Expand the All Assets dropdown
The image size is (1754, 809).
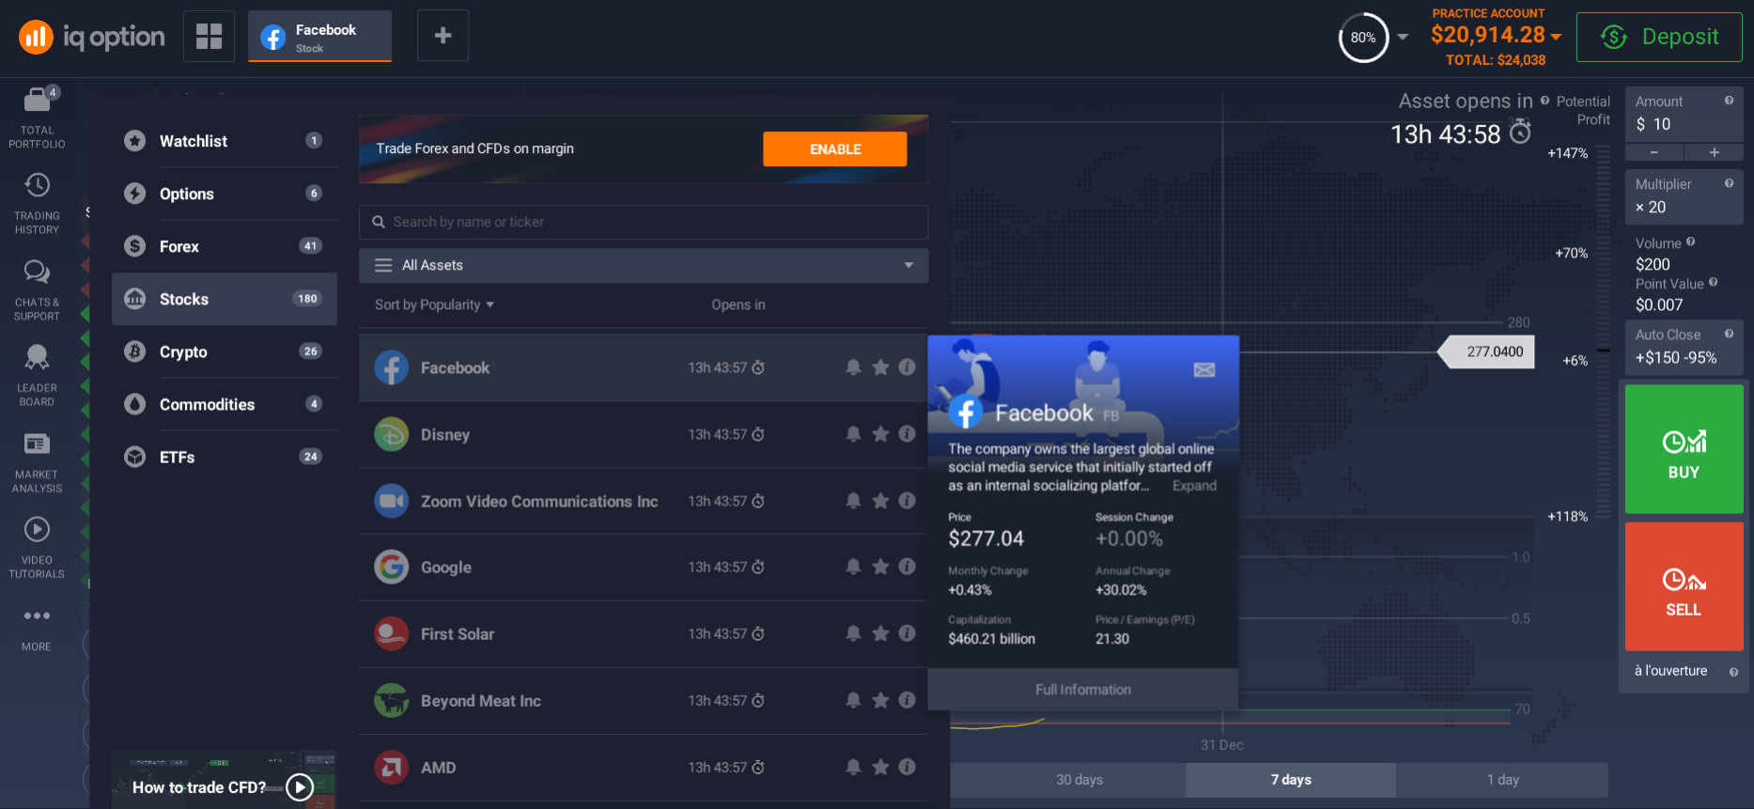point(644,266)
